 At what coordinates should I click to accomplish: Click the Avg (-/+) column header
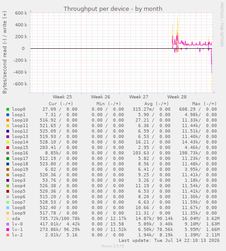[156, 104]
